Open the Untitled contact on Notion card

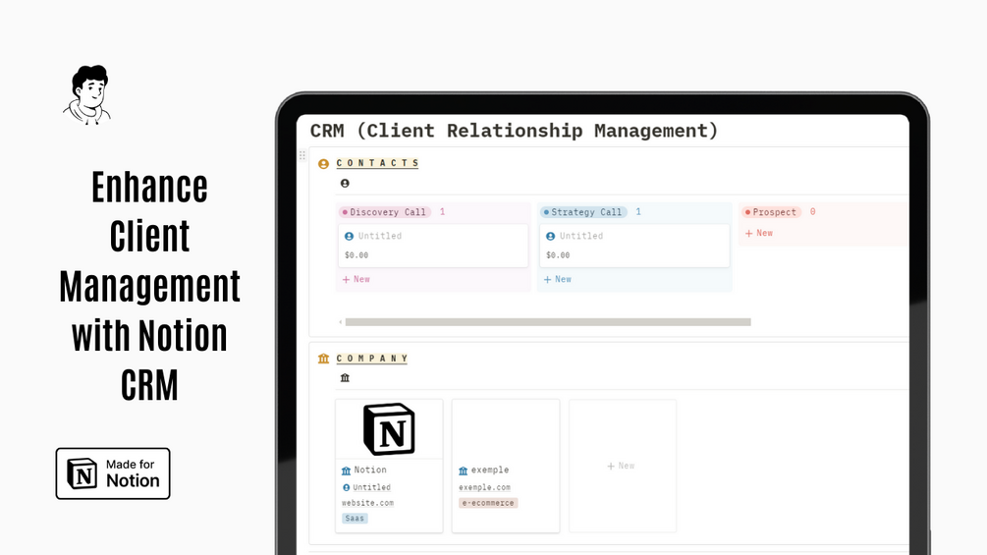click(x=366, y=487)
